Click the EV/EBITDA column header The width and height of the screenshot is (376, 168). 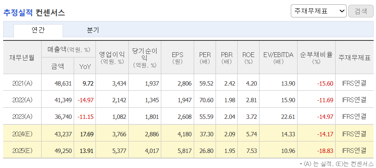(x=278, y=57)
